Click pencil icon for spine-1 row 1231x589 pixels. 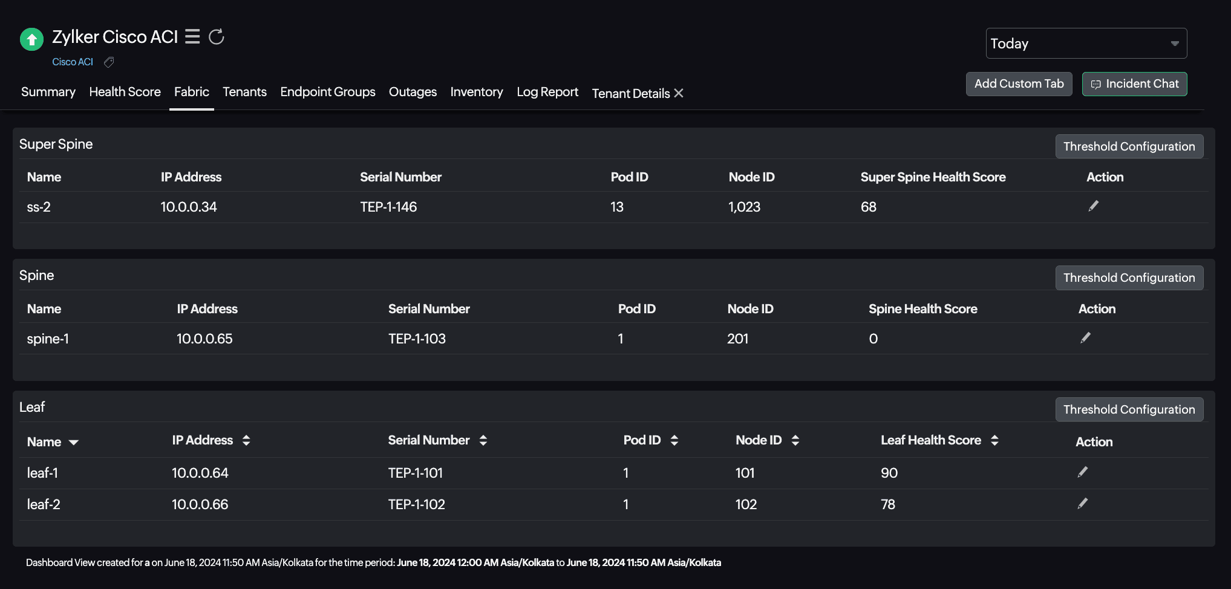tap(1085, 338)
